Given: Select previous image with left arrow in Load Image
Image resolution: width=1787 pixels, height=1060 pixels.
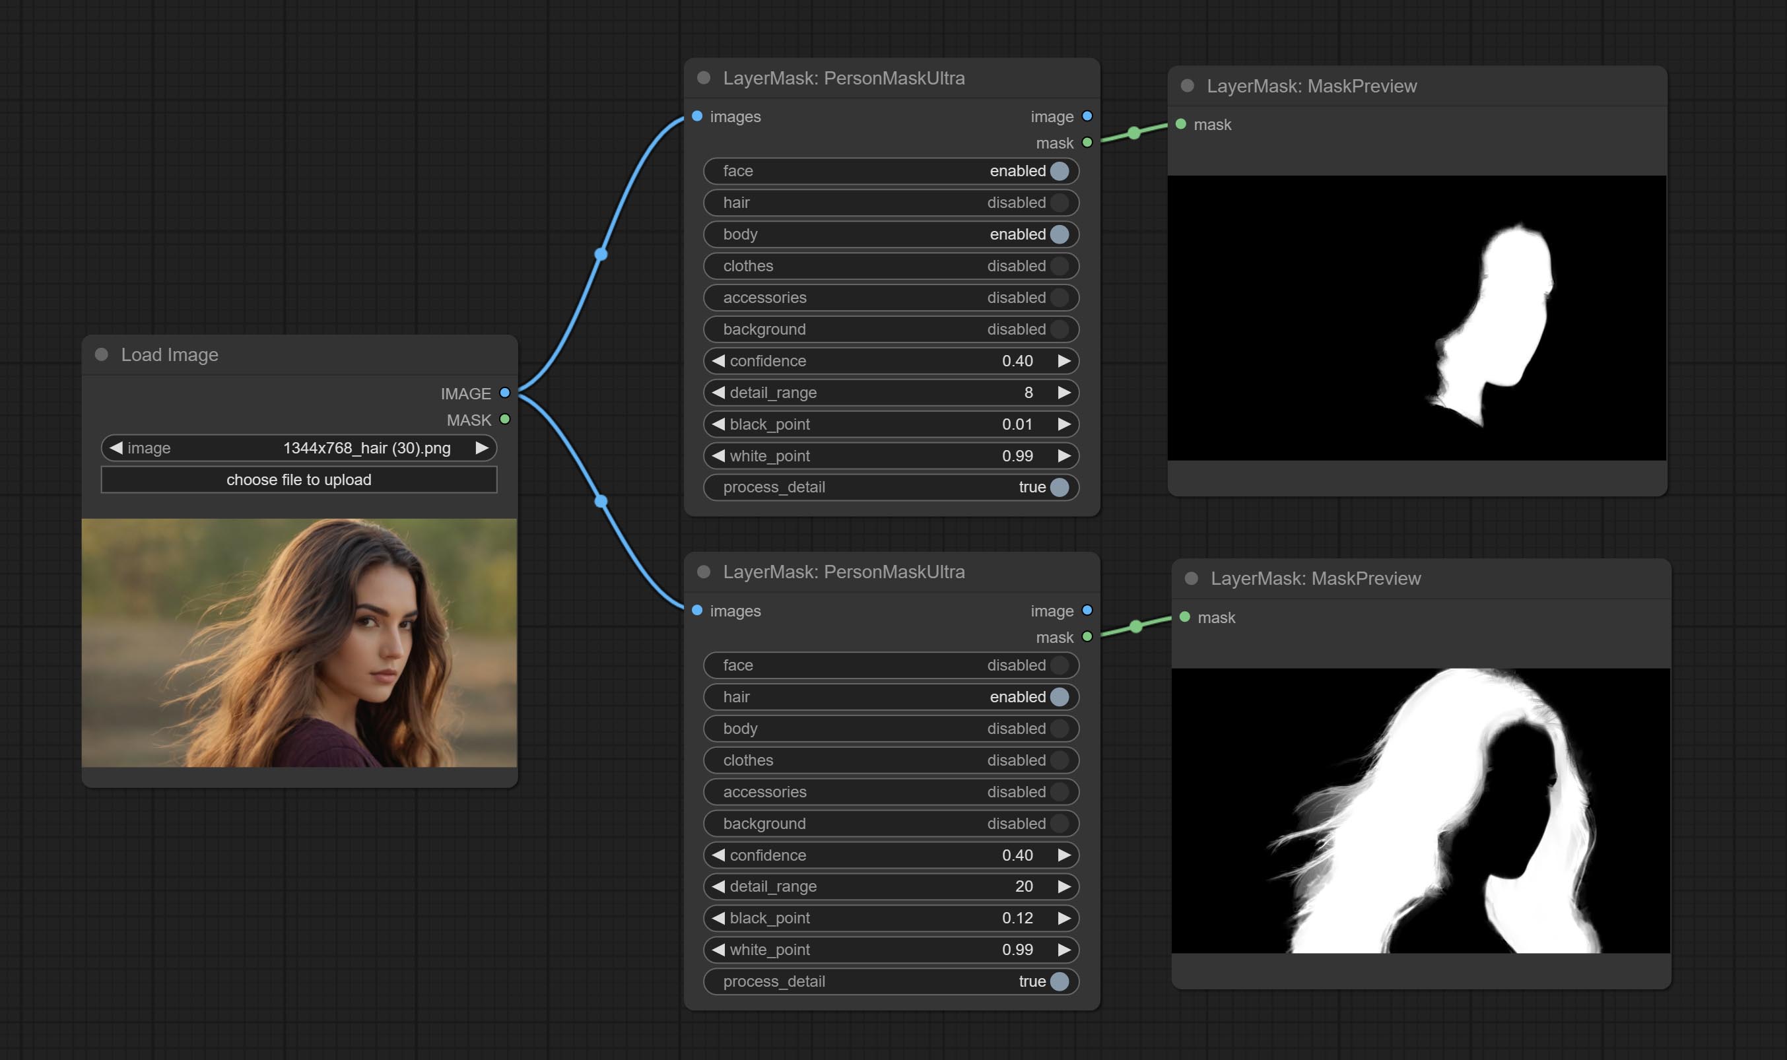Looking at the screenshot, I should (x=116, y=448).
